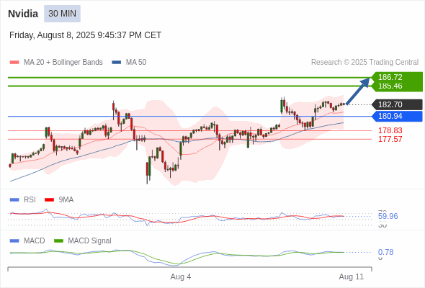425x288 pixels.
Task: Click the RSI value 59.96
Action: (388, 216)
